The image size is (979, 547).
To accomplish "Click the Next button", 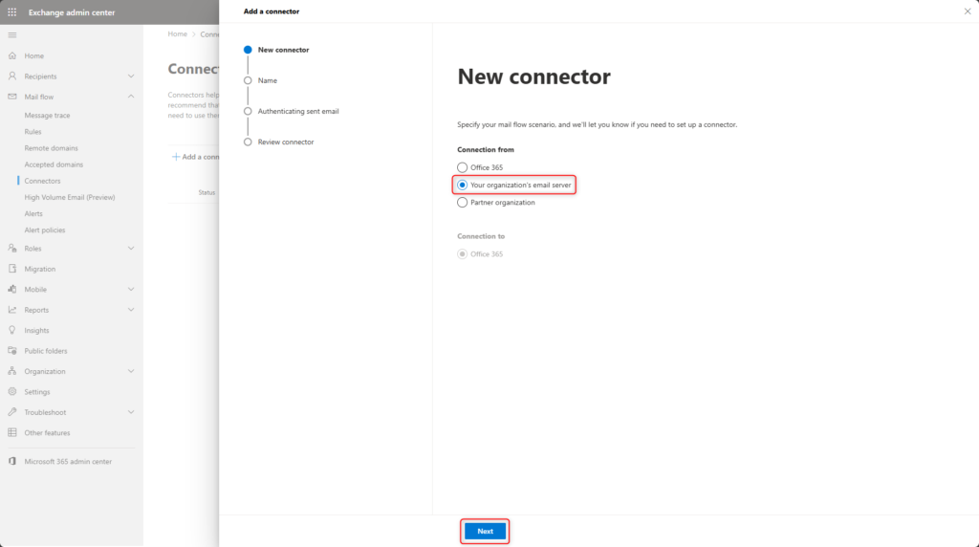I will [485, 532].
